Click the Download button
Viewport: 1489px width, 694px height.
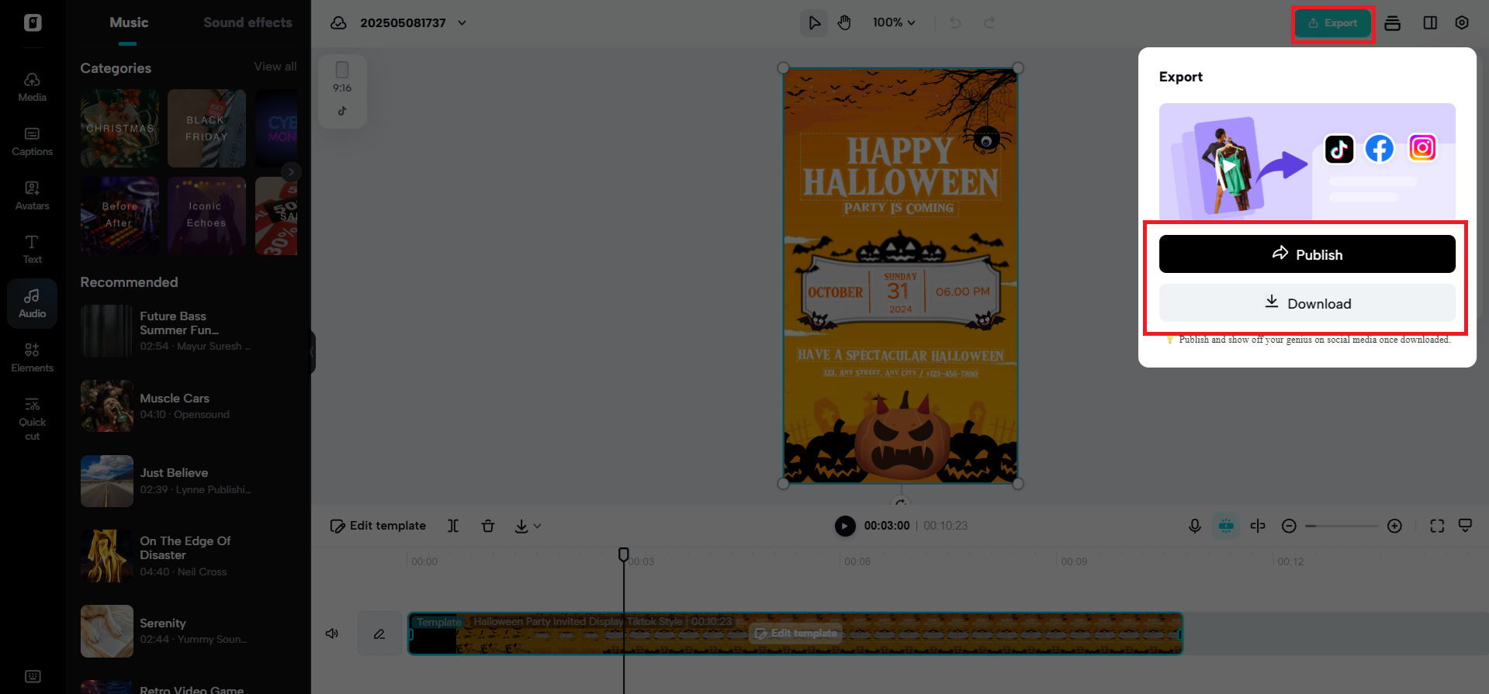1307,303
